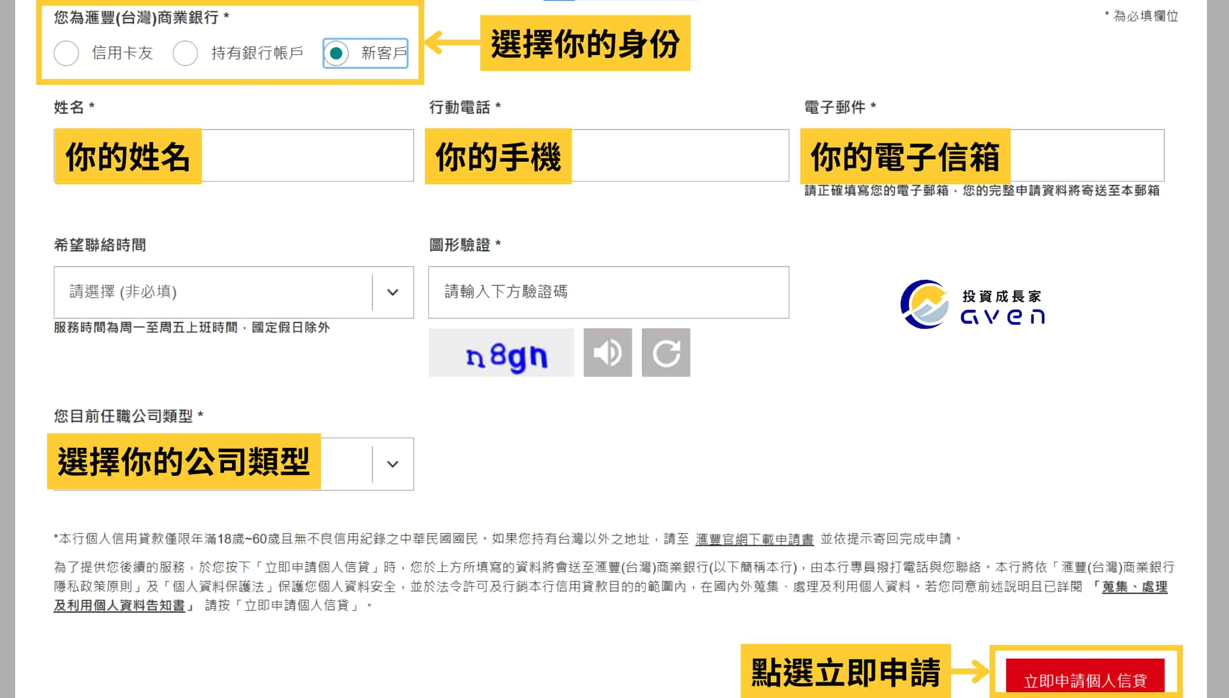Open the 您目前任職公司類型 company type dropdown
This screenshot has width=1229, height=698.
(234, 464)
